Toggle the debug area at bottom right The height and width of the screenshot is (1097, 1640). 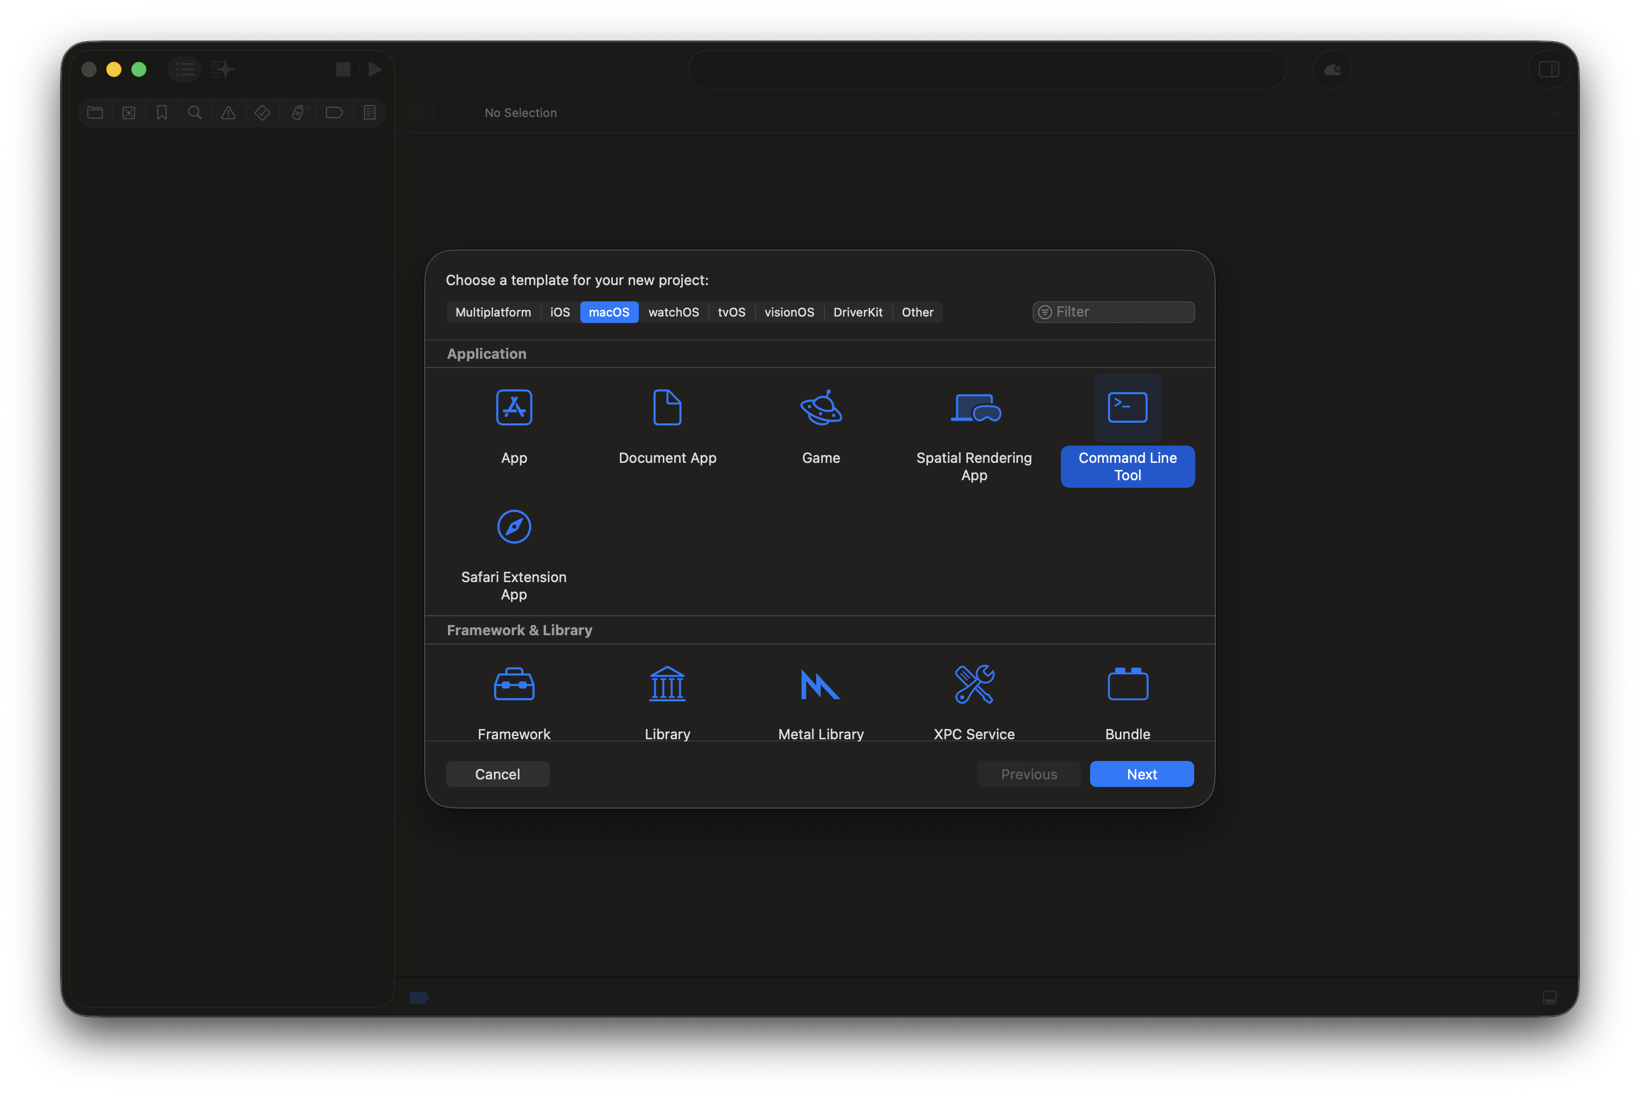coord(1550,997)
